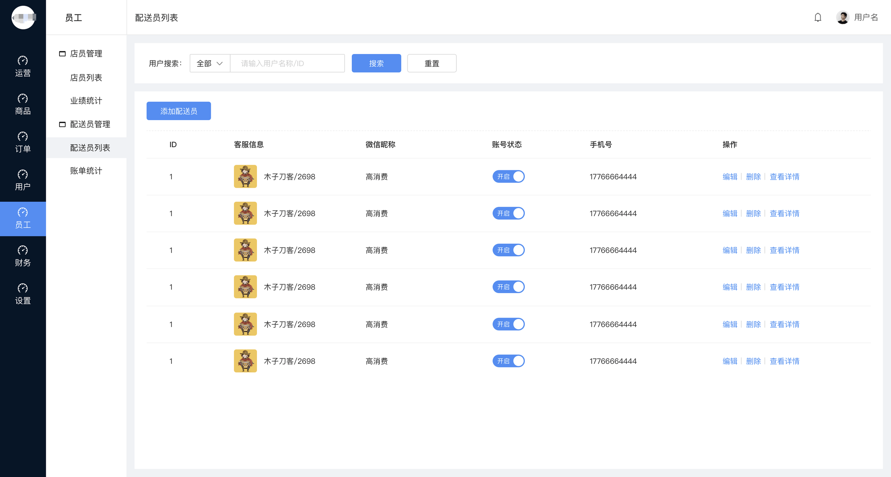
Task: Click 编辑 in the sixth row
Action: pos(730,361)
